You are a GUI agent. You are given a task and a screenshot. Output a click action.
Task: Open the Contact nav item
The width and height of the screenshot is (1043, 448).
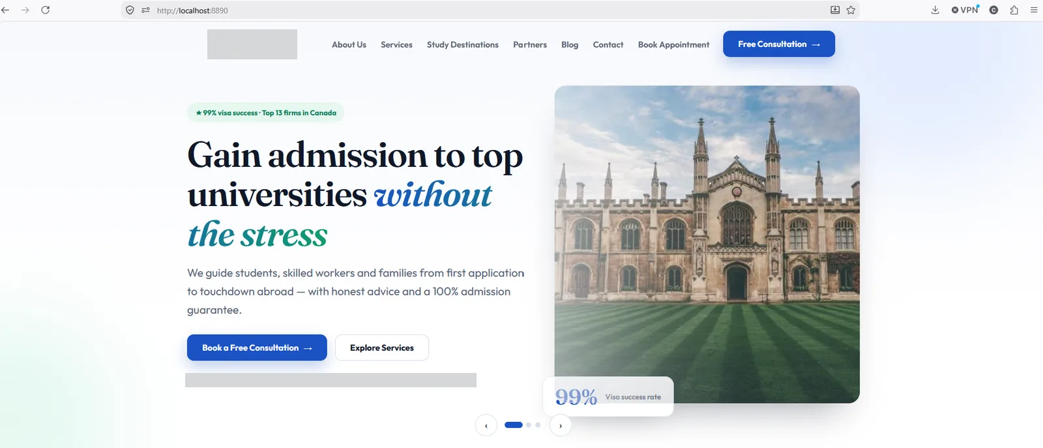click(x=608, y=44)
